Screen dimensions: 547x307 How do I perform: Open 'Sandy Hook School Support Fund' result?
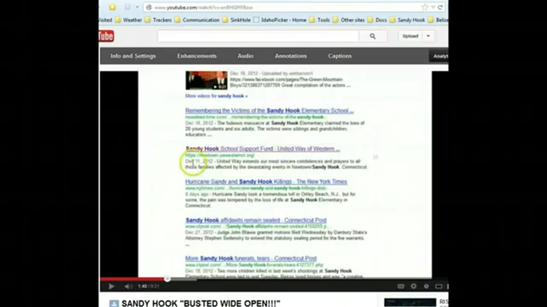coord(262,149)
